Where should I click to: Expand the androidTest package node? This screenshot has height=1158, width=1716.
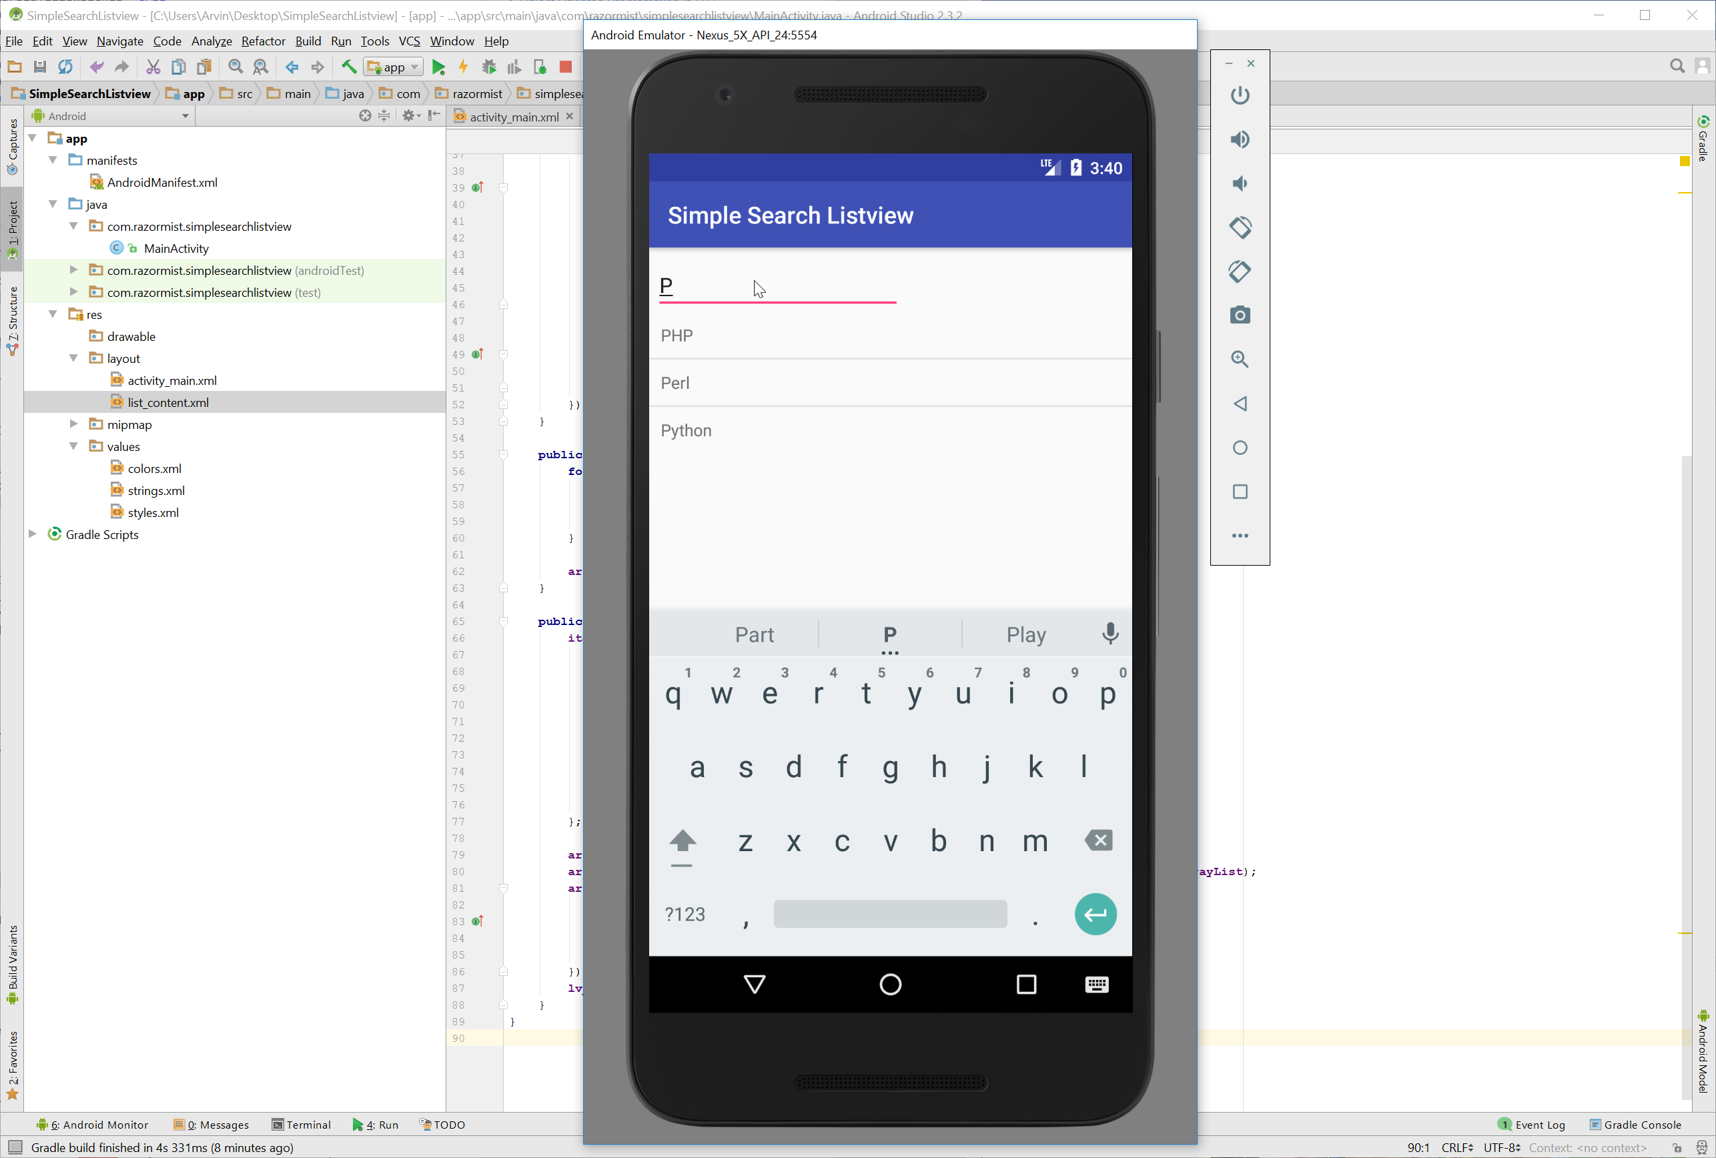tap(73, 271)
